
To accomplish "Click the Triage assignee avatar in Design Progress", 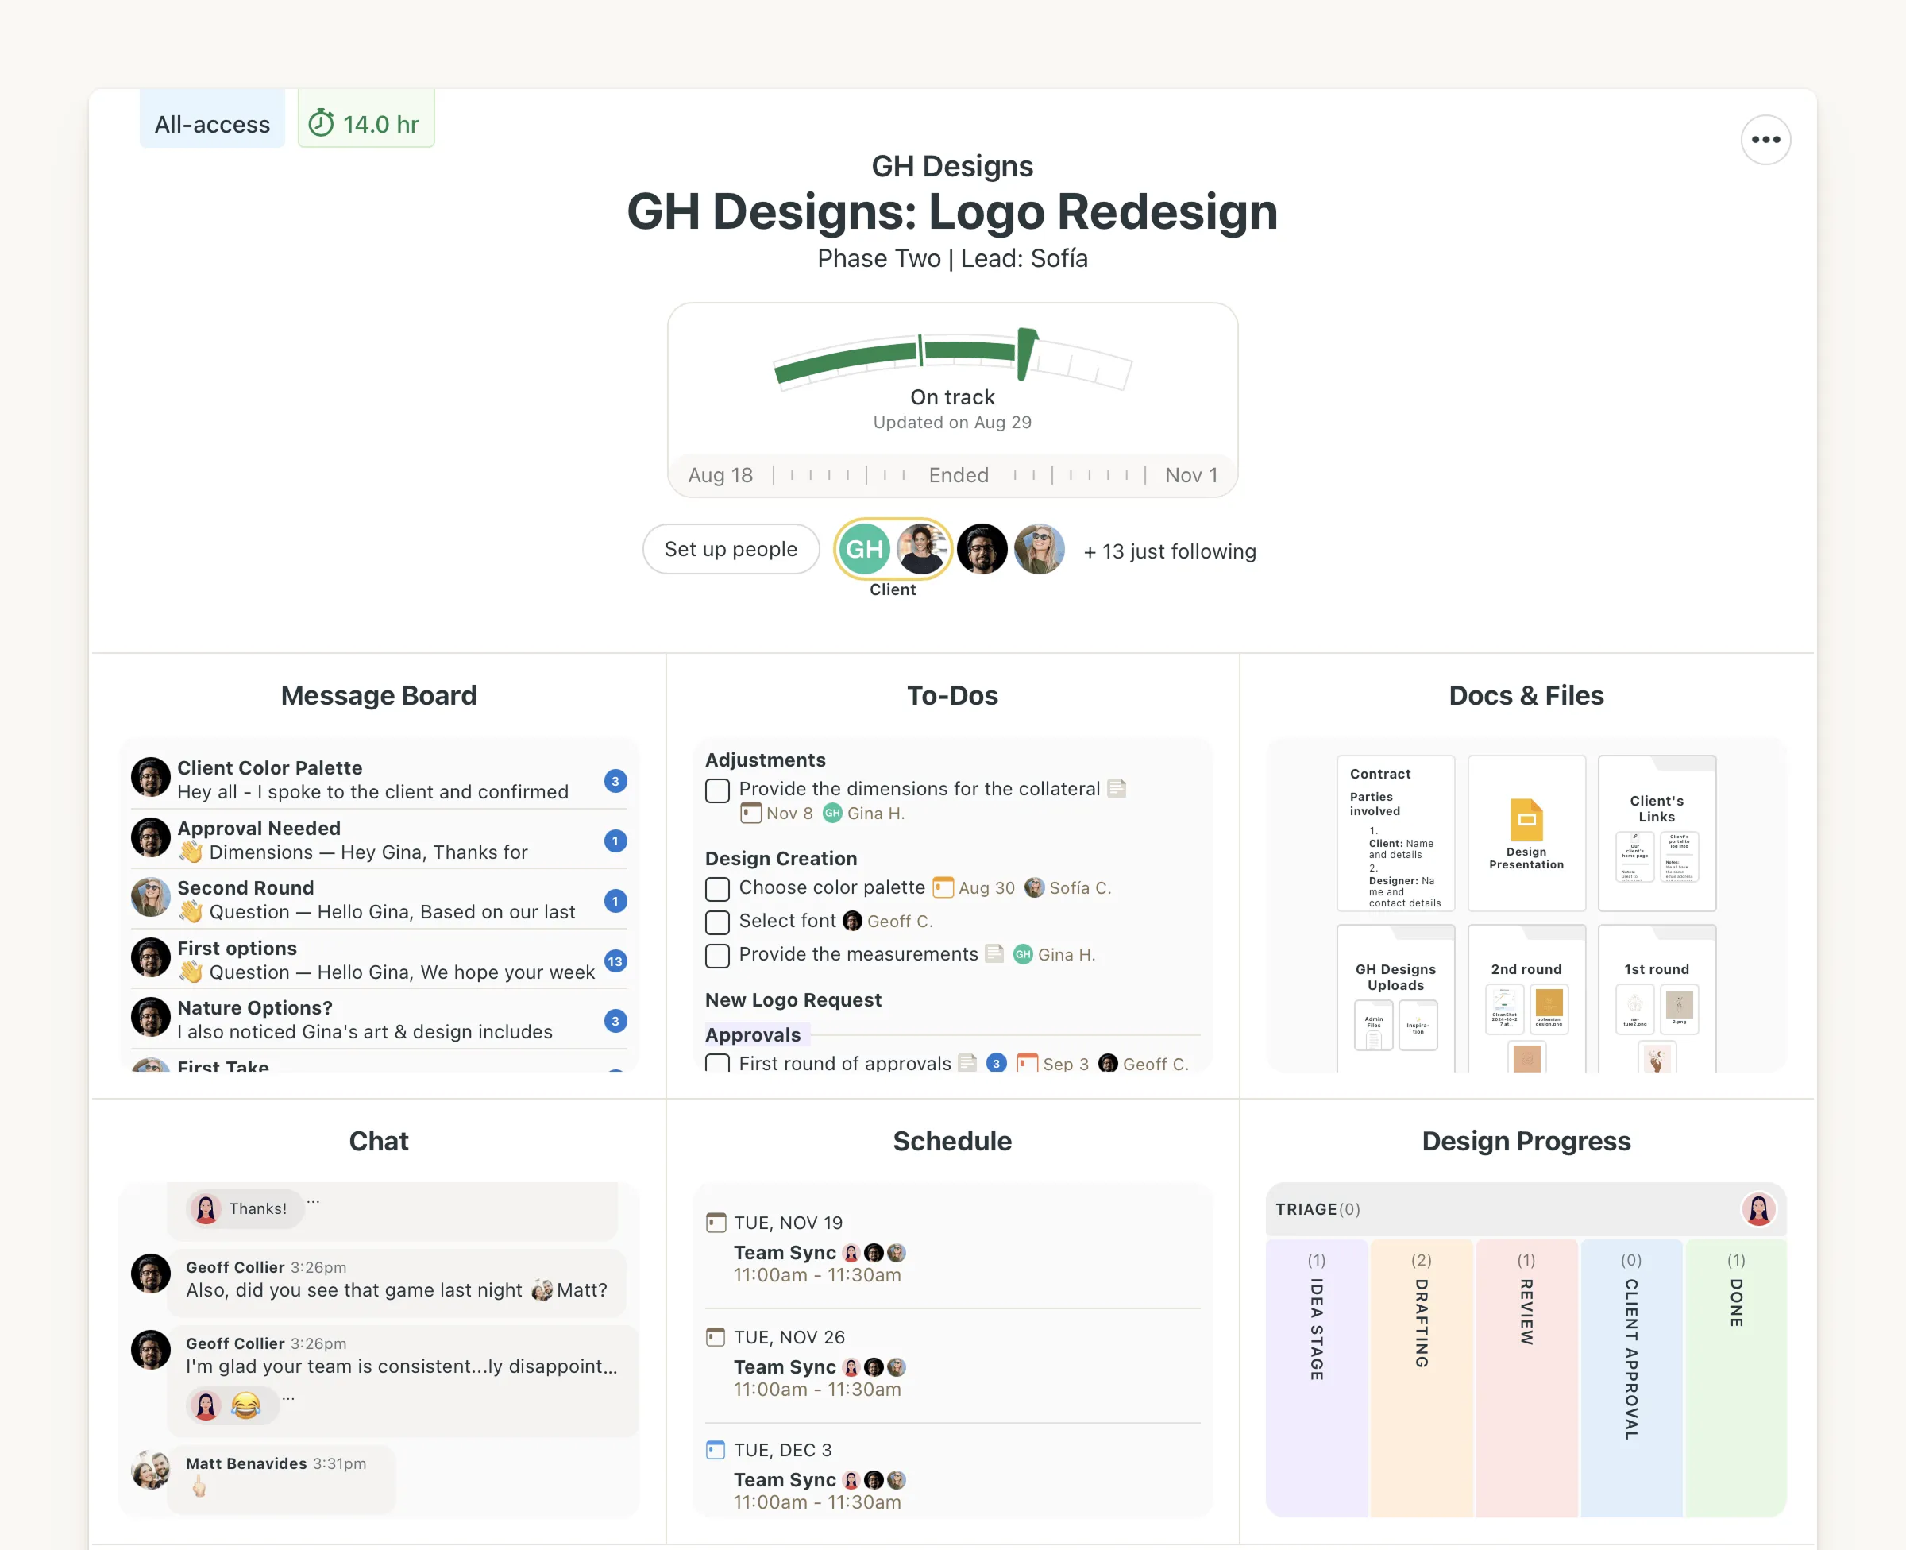I will [x=1757, y=1209].
